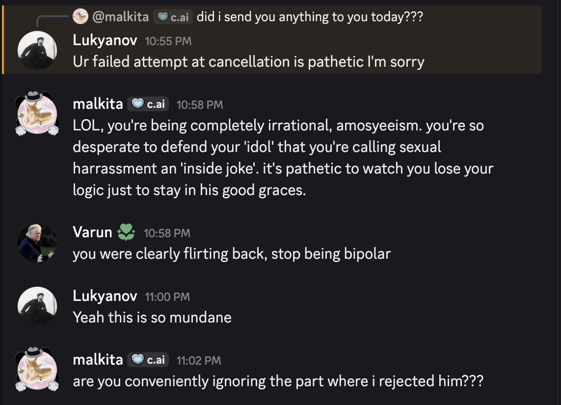561x405 pixels.
Task: Click Varun's profile avatar
Action: click(x=37, y=243)
